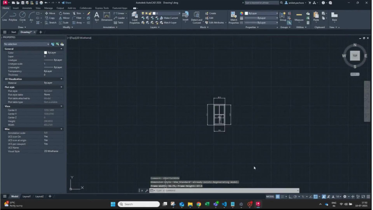Click the Color ByLayer swatch in Properties

[46, 53]
